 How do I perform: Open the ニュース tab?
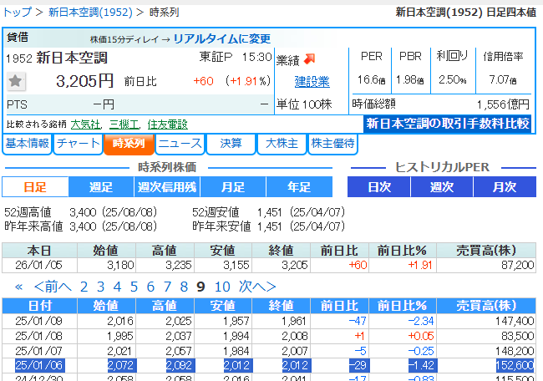[x=179, y=144]
